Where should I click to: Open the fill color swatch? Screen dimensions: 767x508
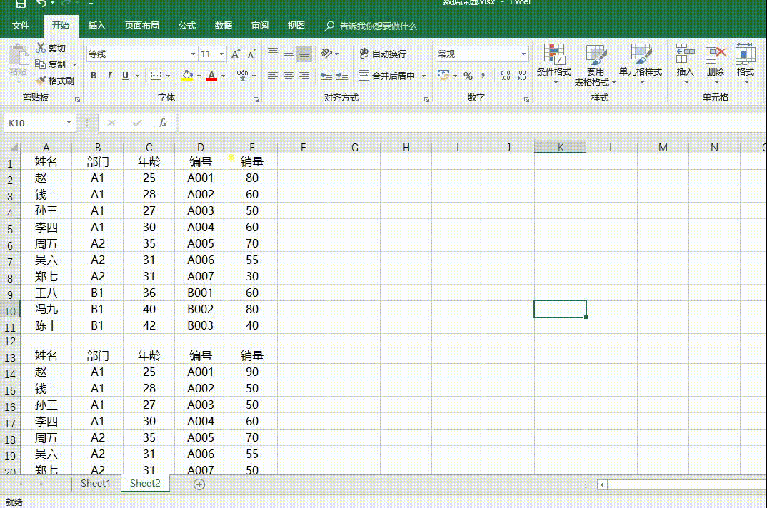[x=189, y=74]
